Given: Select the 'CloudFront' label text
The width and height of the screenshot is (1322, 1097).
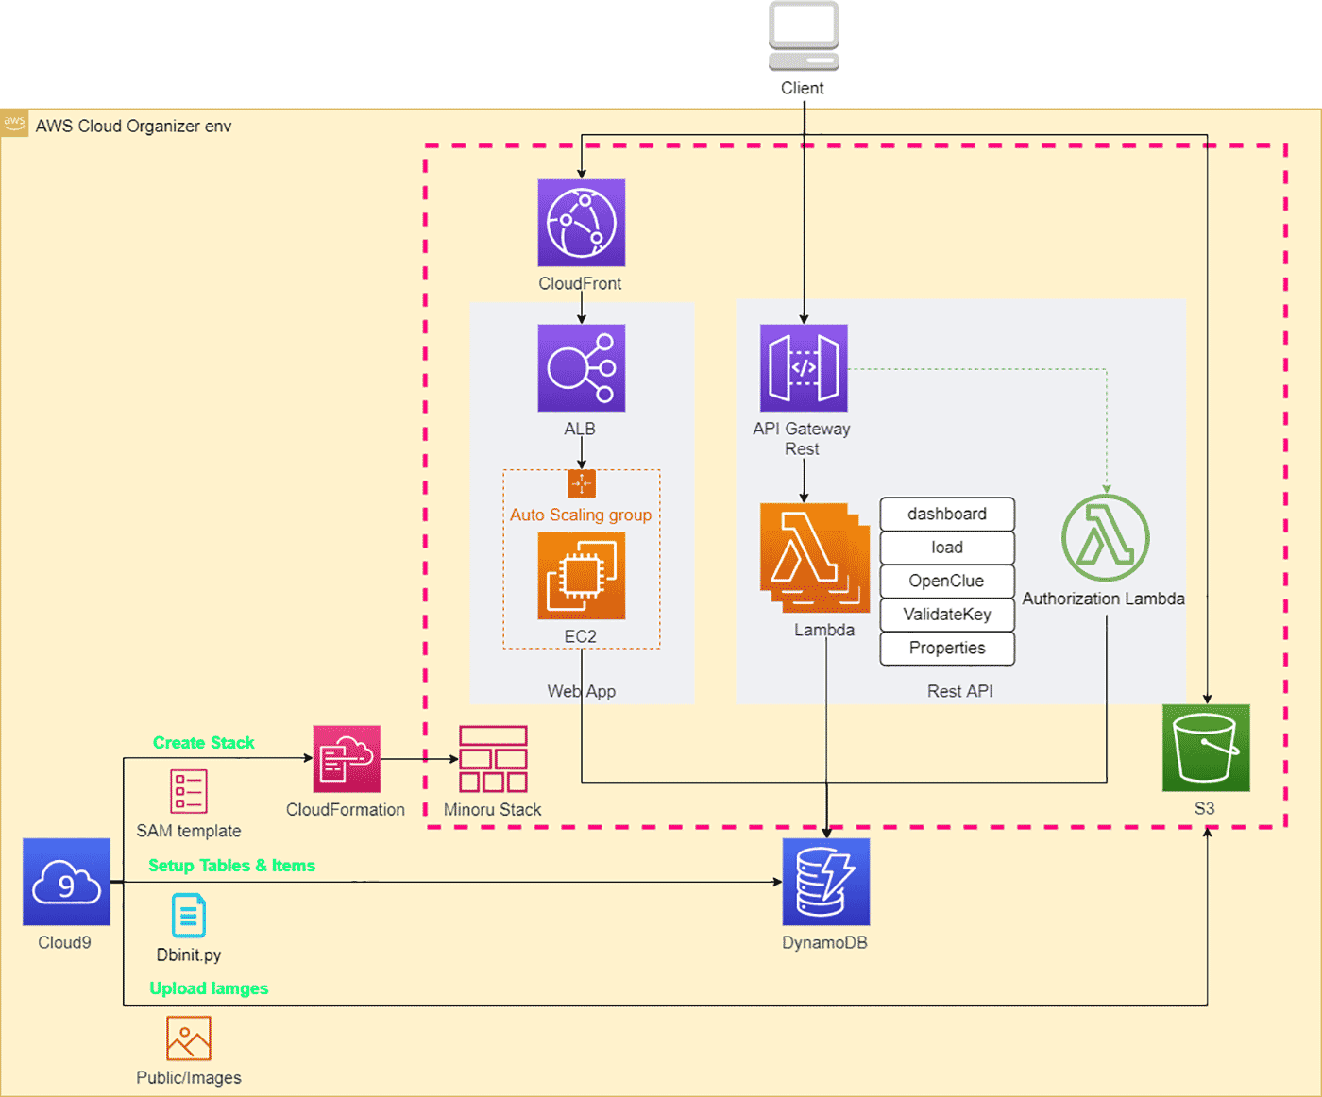Looking at the screenshot, I should point(580,283).
